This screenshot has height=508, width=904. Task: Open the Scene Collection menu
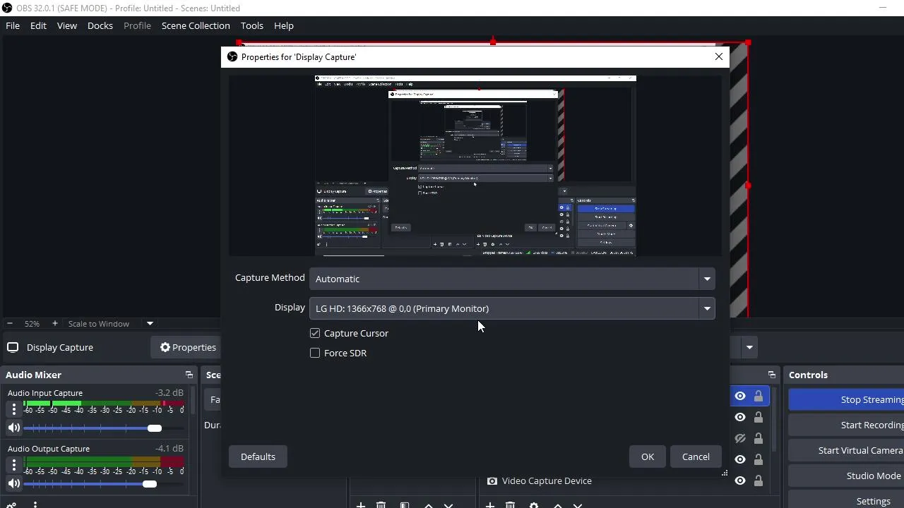pos(196,25)
